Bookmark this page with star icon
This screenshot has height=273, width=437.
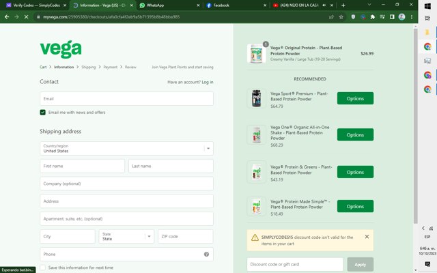(341, 17)
